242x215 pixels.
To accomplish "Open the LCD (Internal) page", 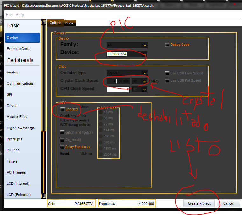I will pos(23,184).
